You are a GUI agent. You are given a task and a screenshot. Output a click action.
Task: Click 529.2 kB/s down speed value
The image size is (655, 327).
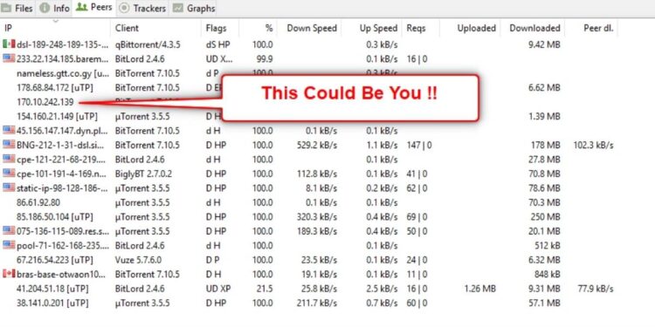click(316, 145)
